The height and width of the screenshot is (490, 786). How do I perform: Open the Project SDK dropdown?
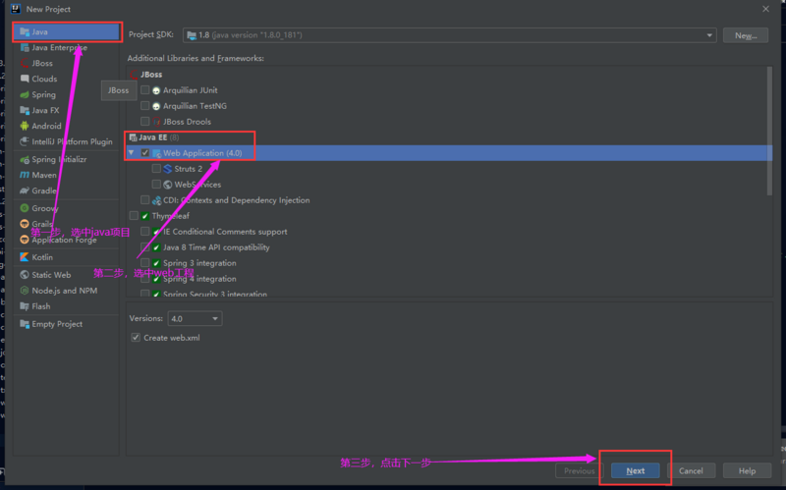tap(450, 35)
